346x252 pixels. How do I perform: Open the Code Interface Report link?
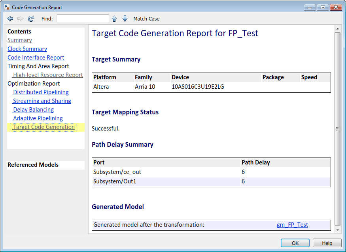(36, 58)
